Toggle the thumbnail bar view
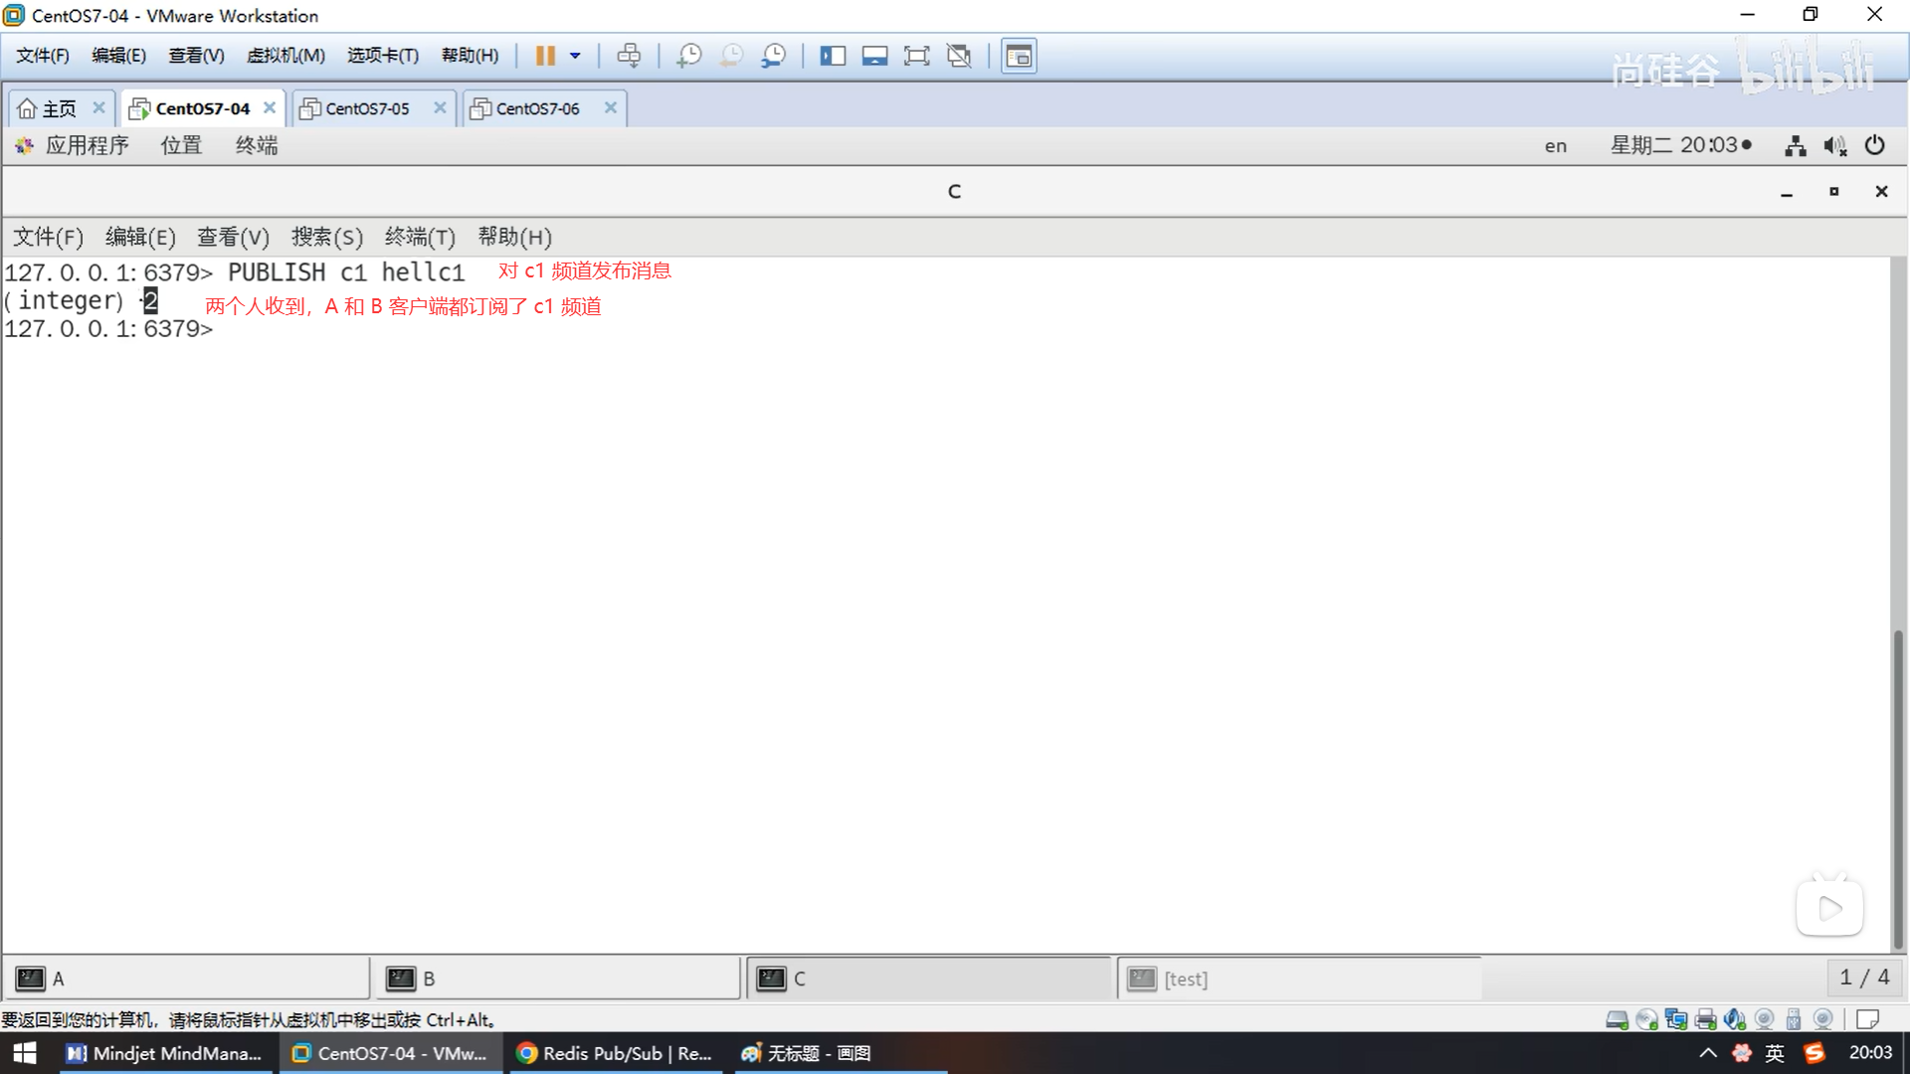 pos(874,56)
